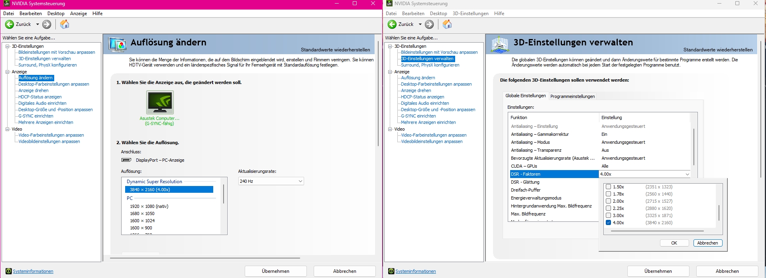Open Systeminformationen link in left window
Viewport: 766px width, 278px height.
[x=33, y=271]
